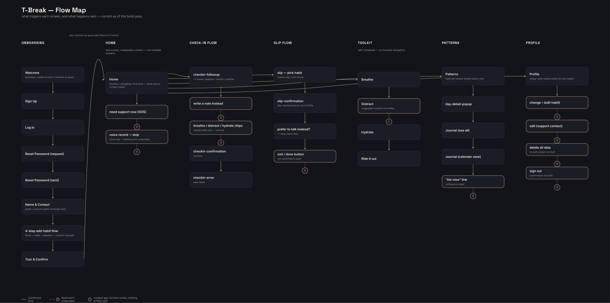The width and height of the screenshot is (610, 303).
Task: Click the question mark below write a note instead
Action: coord(221,118)
